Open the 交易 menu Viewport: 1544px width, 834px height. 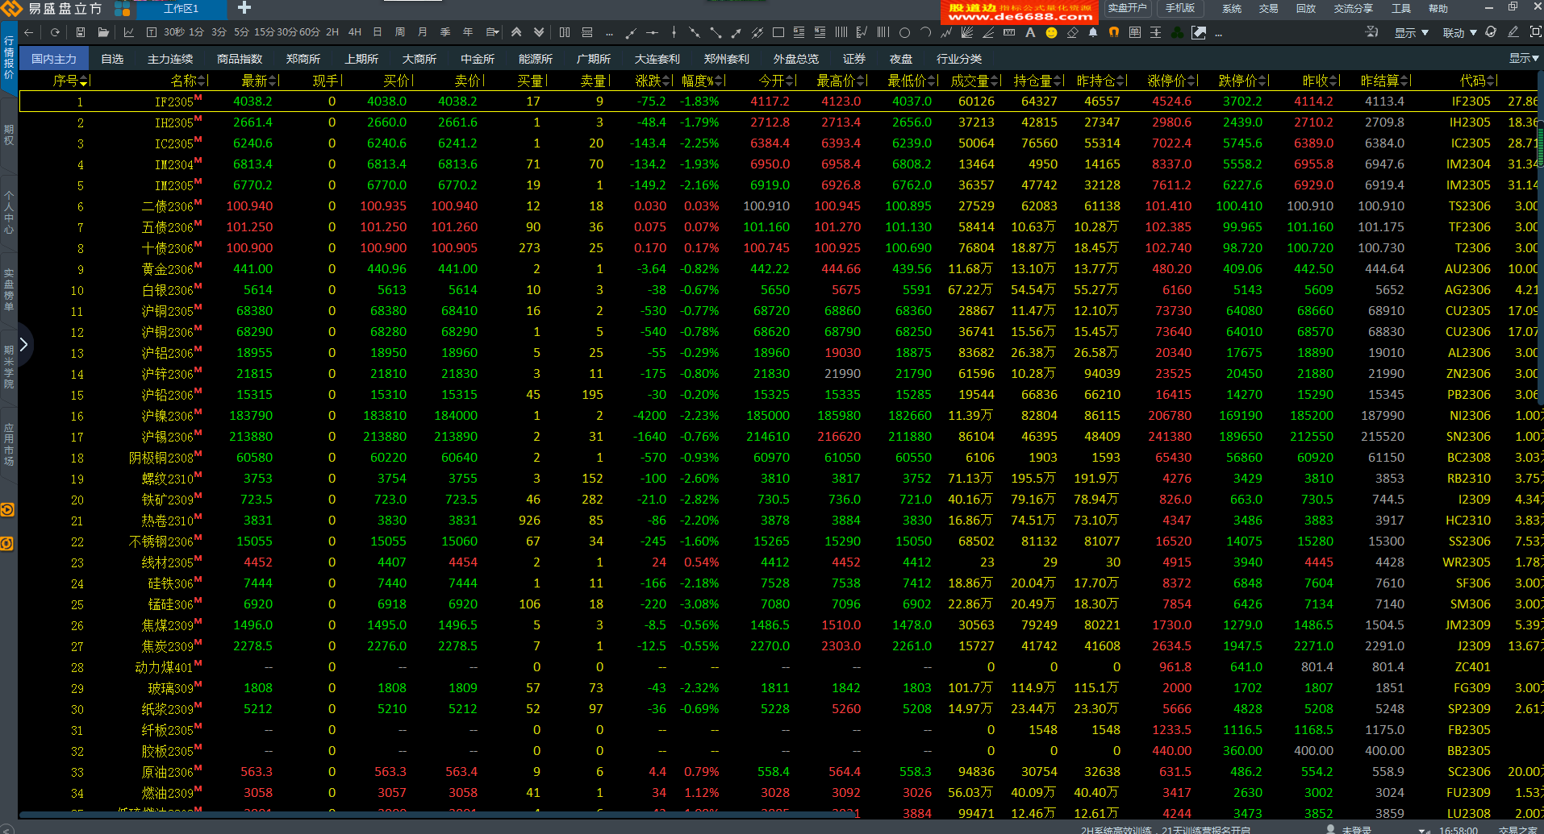click(1268, 9)
